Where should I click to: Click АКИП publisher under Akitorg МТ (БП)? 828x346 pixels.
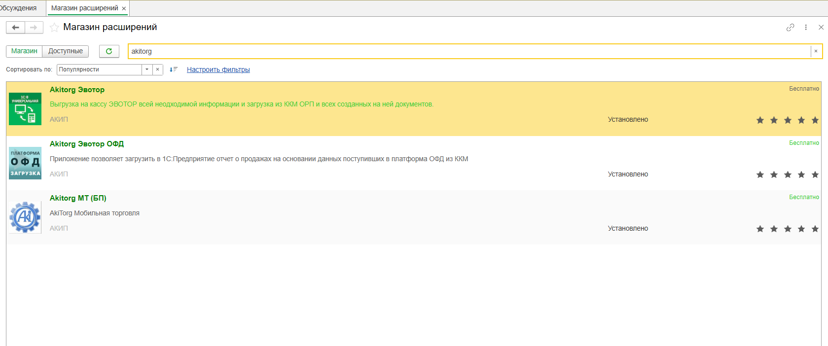click(x=59, y=228)
